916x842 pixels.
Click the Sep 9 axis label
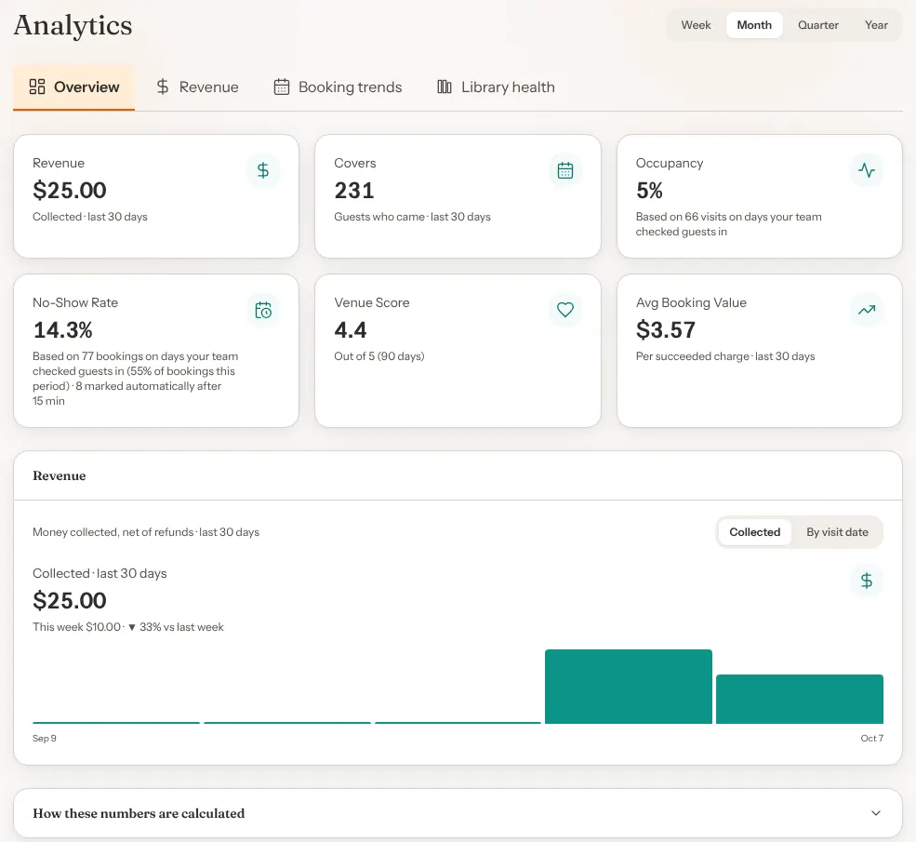(x=45, y=739)
